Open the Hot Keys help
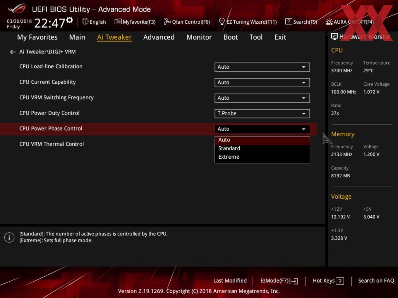This screenshot has height=298, width=398. coord(328,281)
